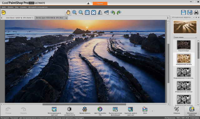The height and width of the screenshot is (119, 200).
Task: Save the image with floppy disk icon
Action: (x=183, y=12)
